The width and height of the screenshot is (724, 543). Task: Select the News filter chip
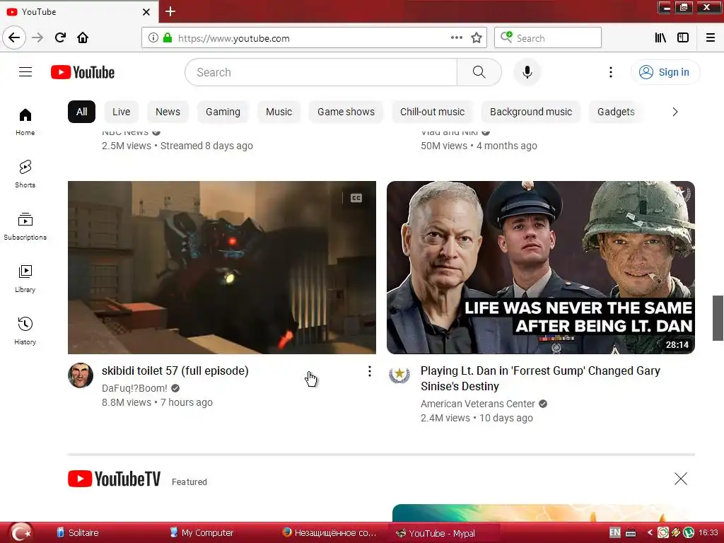[168, 112]
